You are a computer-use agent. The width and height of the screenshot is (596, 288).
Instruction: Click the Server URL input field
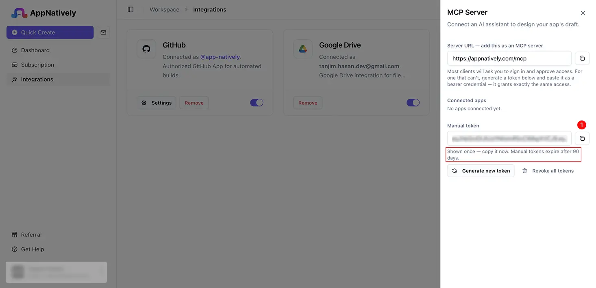509,58
